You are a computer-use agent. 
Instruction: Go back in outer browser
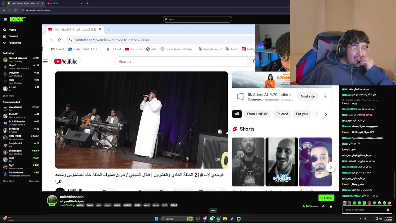click(4, 10)
